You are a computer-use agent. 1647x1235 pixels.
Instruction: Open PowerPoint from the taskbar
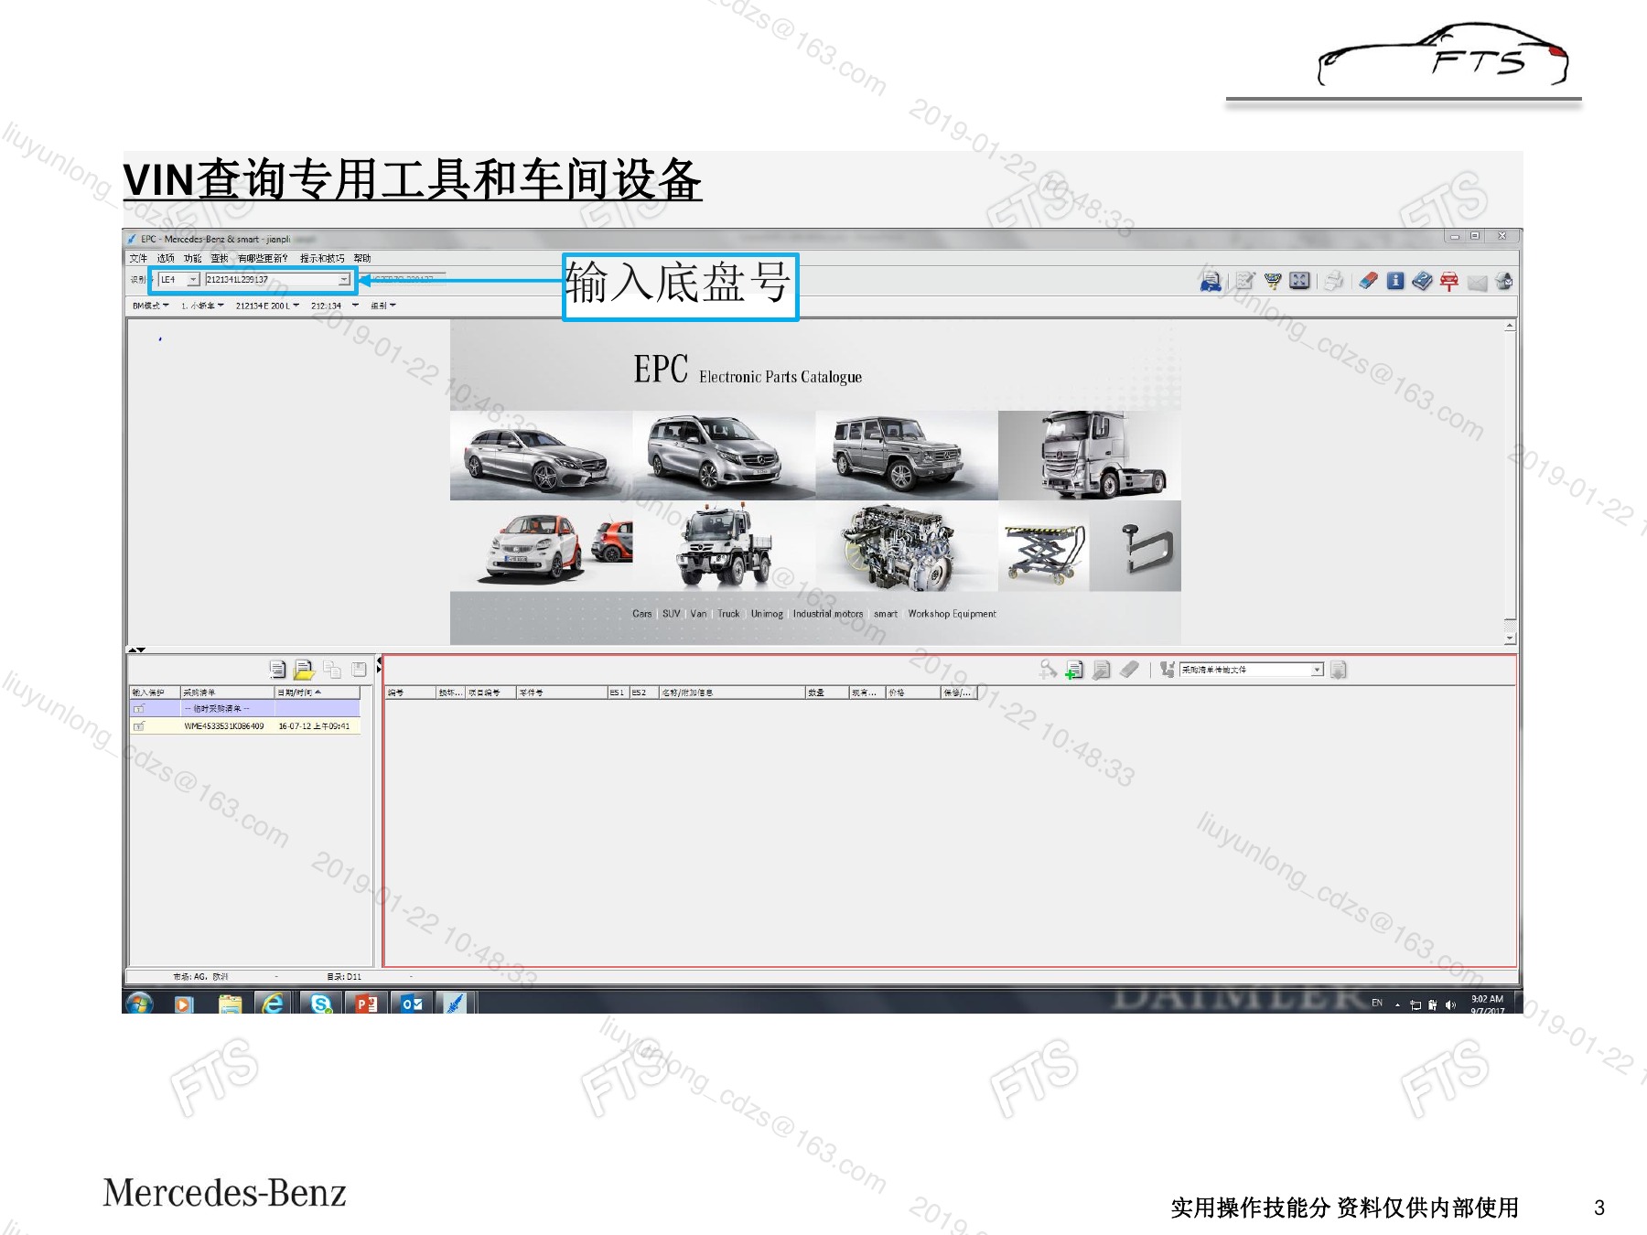tap(366, 1004)
